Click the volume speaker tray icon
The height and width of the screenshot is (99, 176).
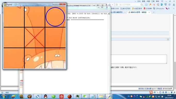click(x=159, y=96)
